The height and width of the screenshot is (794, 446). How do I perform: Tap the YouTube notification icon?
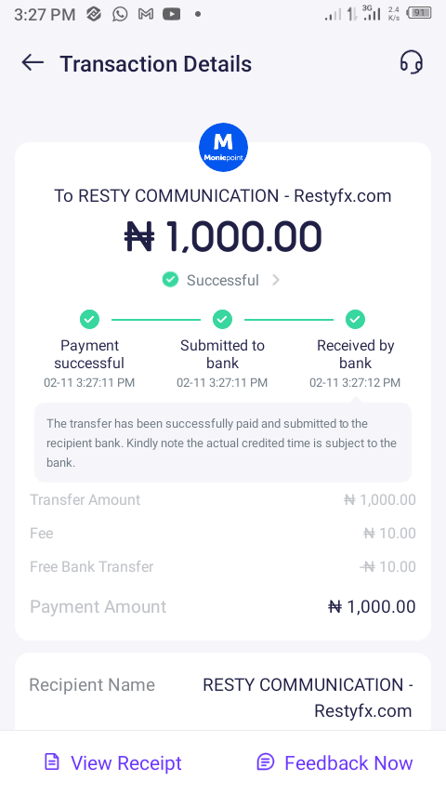(x=172, y=14)
